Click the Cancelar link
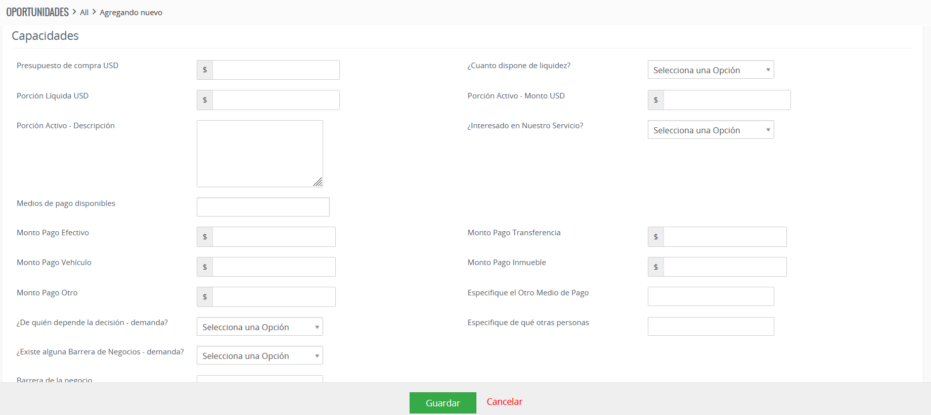The image size is (931, 415). 504,402
